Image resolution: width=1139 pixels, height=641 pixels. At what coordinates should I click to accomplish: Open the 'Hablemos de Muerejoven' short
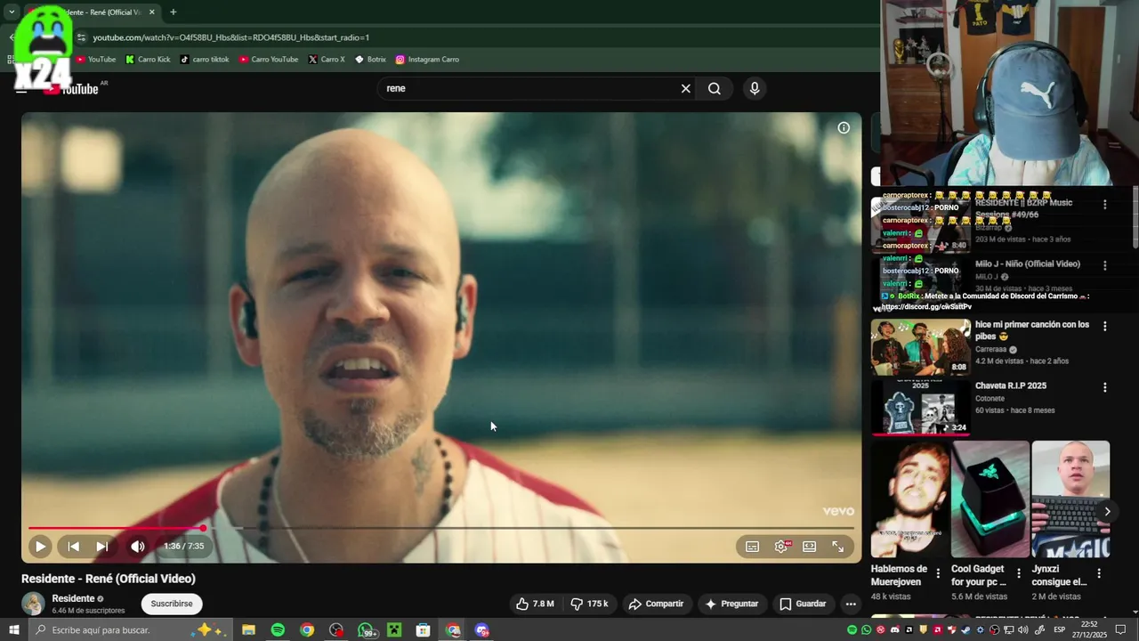click(x=910, y=499)
